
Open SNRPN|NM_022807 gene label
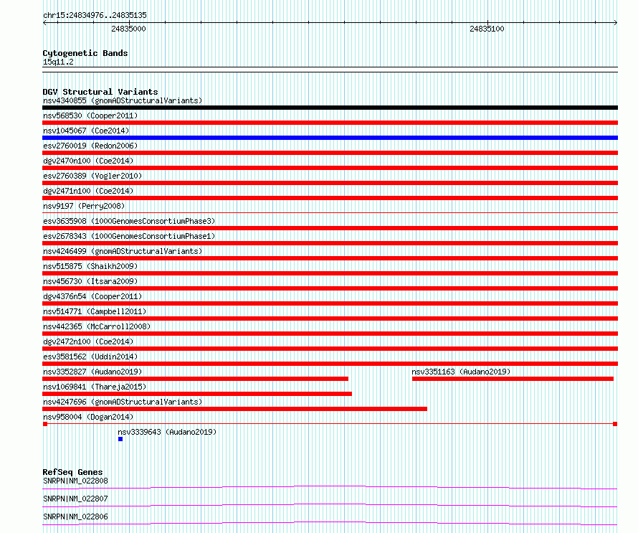point(76,499)
